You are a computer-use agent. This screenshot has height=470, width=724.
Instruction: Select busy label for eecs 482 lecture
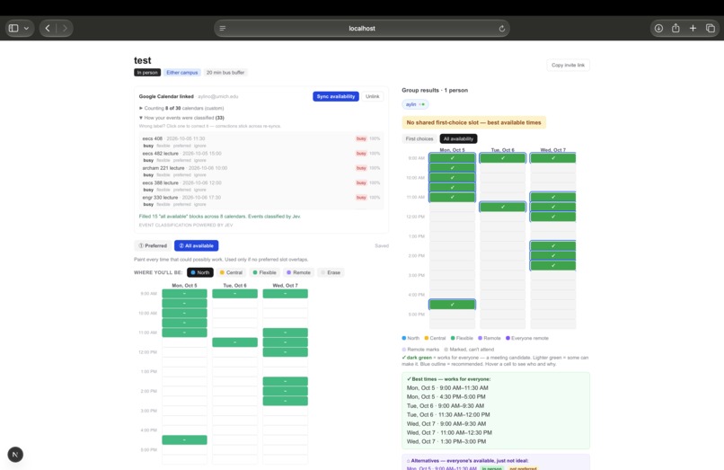click(x=148, y=160)
